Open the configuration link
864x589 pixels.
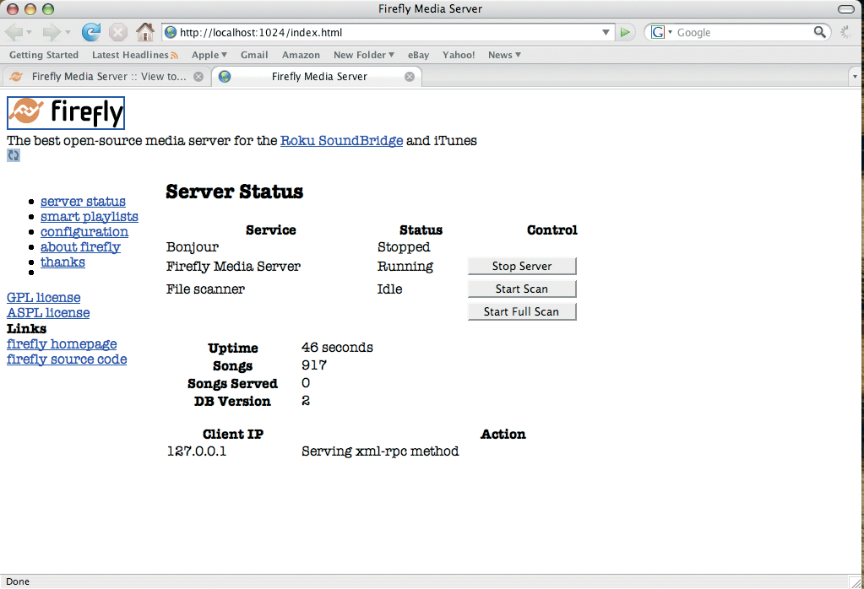coord(84,232)
